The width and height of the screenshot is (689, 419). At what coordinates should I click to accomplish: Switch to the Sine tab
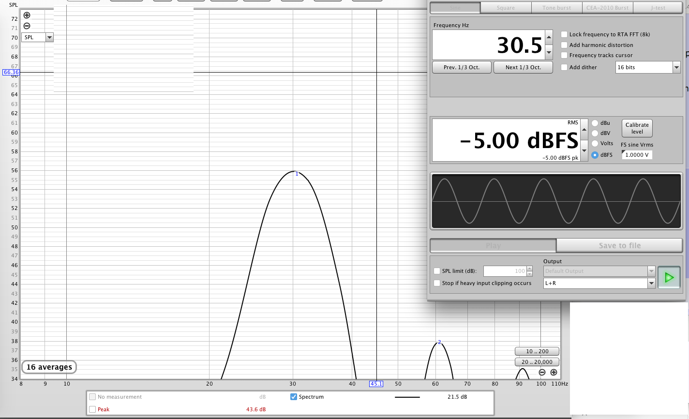pos(455,8)
